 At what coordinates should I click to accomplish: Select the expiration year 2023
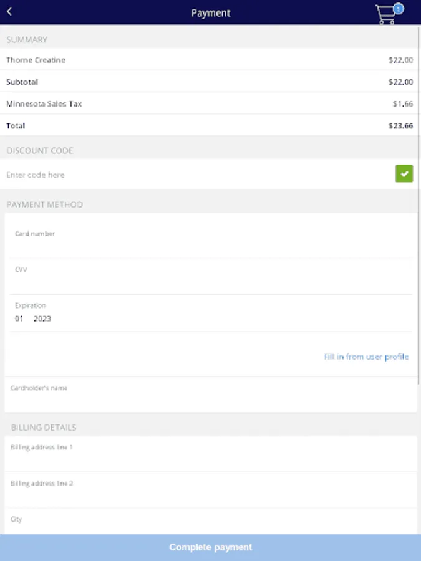point(42,319)
